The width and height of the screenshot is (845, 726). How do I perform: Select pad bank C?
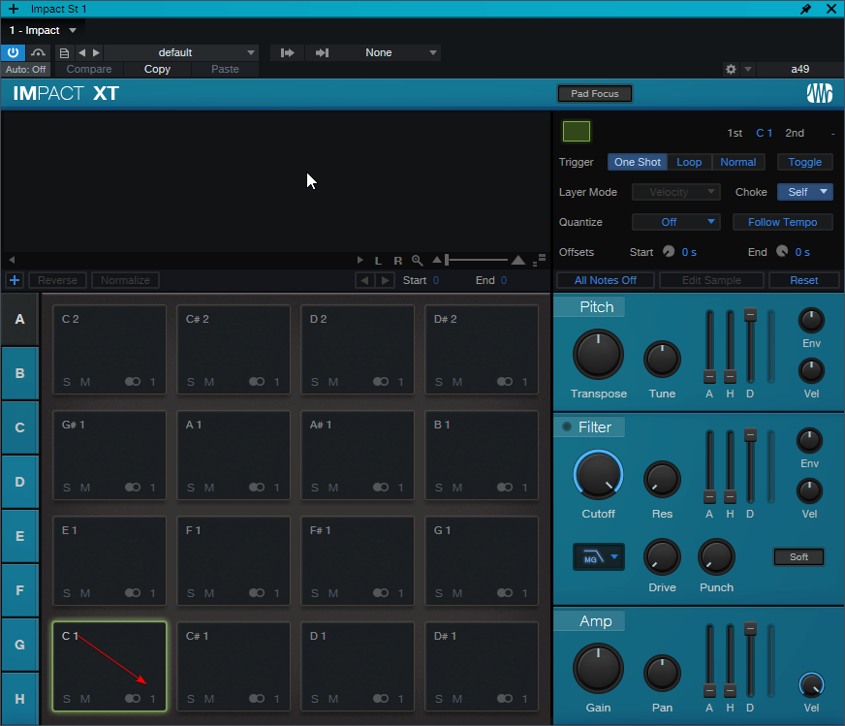[19, 427]
